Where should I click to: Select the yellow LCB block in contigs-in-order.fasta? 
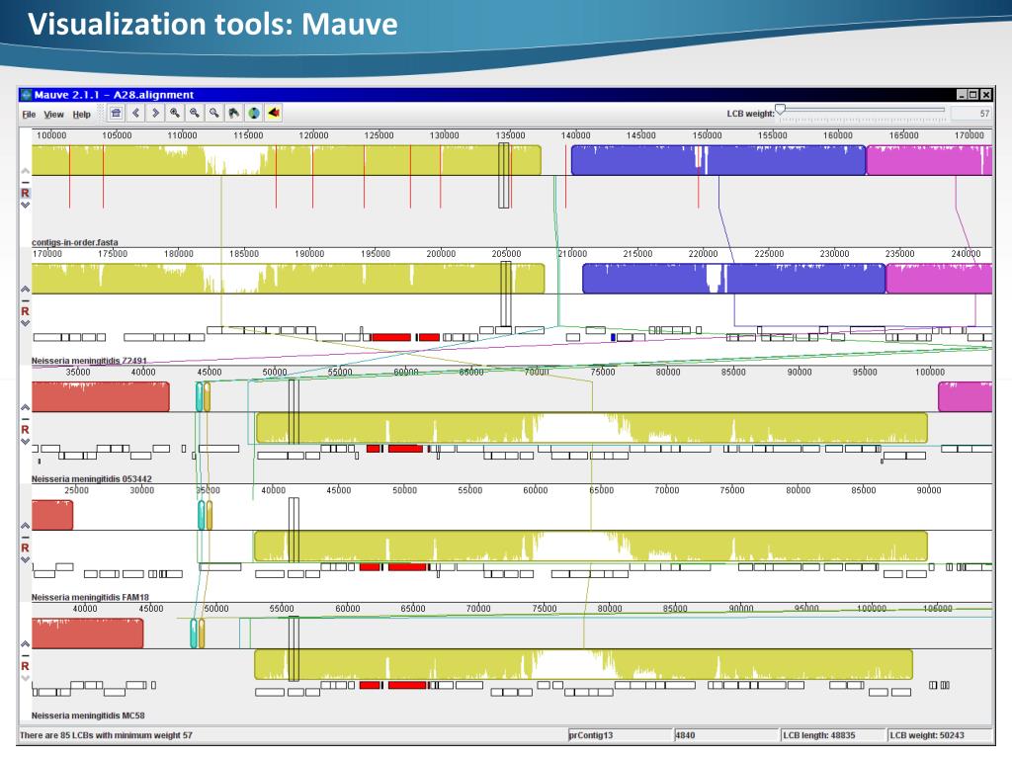click(x=287, y=160)
